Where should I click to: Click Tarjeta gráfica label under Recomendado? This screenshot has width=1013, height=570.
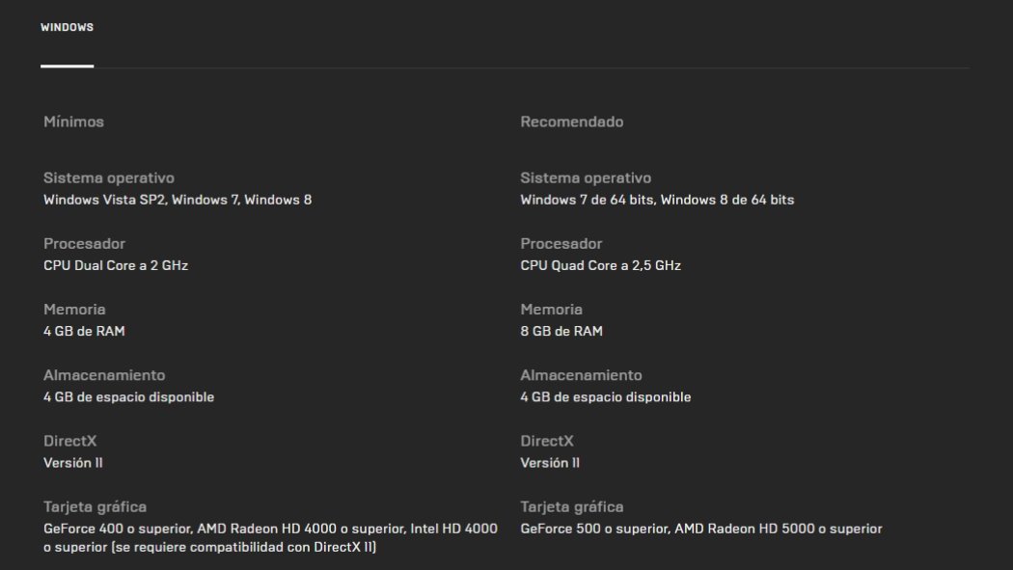tap(571, 506)
